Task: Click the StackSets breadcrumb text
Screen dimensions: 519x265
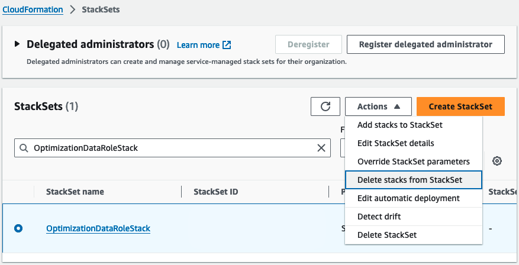Action: pyautogui.click(x=101, y=9)
